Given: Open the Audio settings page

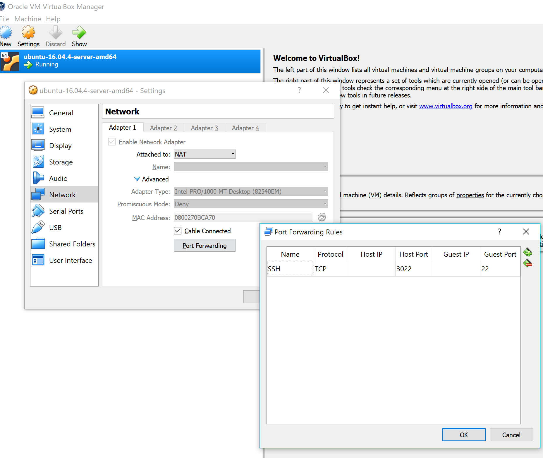Looking at the screenshot, I should click(58, 178).
